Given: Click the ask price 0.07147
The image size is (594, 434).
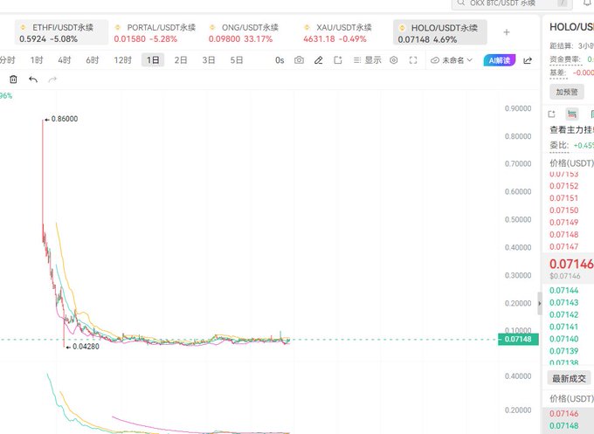Looking at the screenshot, I should tap(564, 246).
